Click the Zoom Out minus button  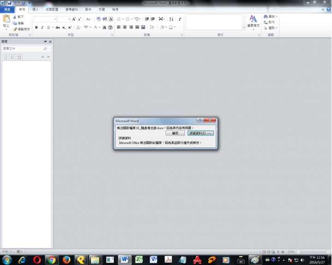coord(298,252)
